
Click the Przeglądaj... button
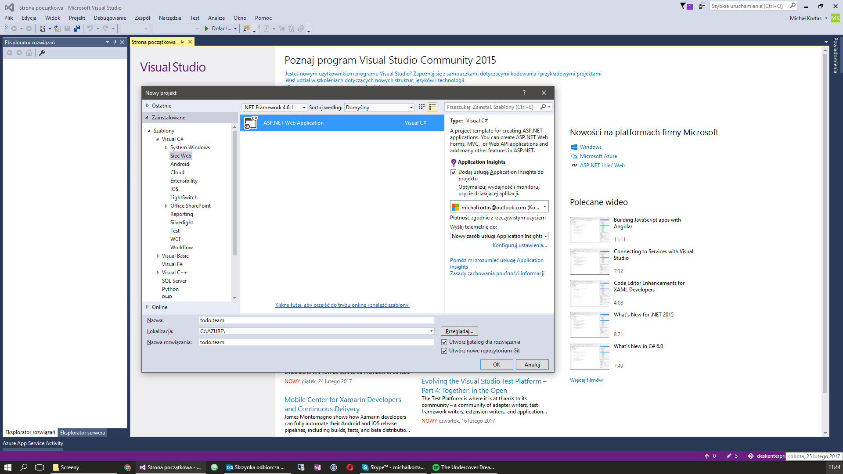[x=459, y=331]
